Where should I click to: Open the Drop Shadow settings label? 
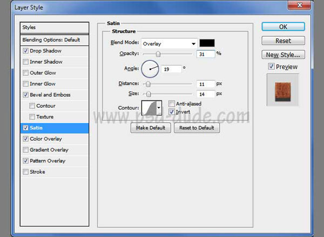45,51
